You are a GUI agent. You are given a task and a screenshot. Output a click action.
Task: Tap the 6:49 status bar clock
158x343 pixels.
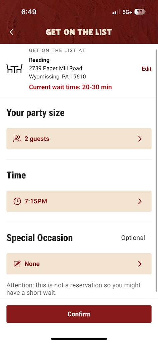29,12
